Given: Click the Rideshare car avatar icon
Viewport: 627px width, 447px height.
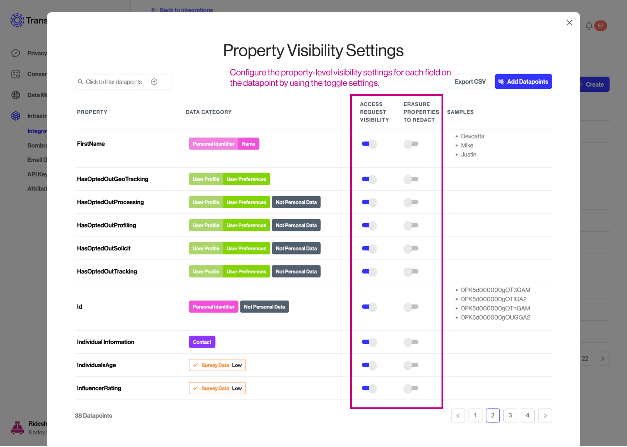Looking at the screenshot, I should (17, 427).
